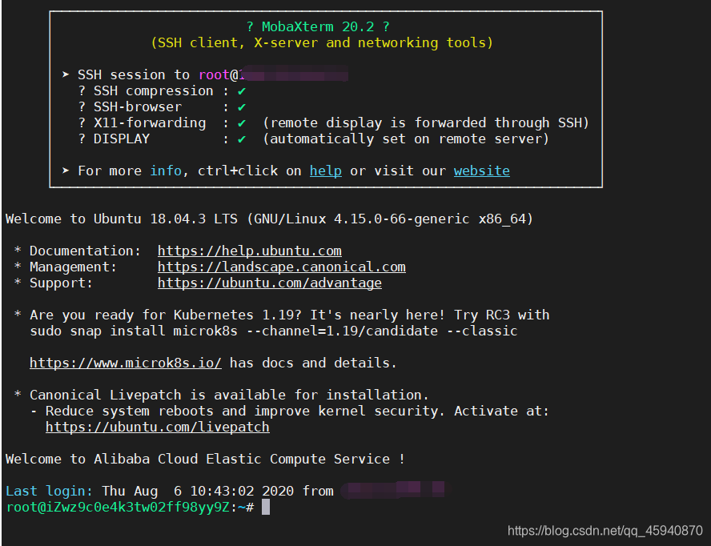Click the 'Last login:' text
711x546 pixels.
click(49, 491)
